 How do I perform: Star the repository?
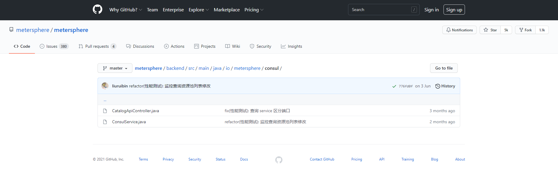(x=490, y=30)
